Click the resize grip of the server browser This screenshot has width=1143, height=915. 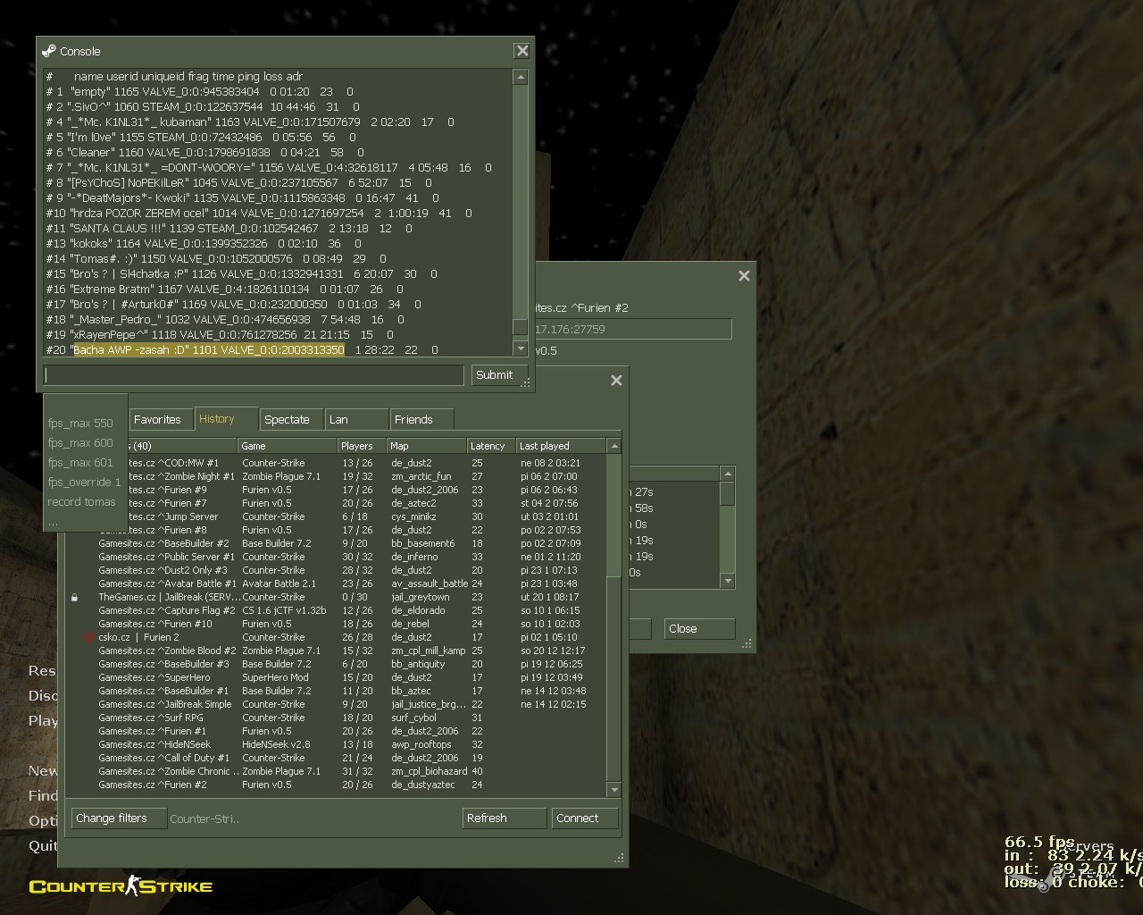click(x=619, y=858)
